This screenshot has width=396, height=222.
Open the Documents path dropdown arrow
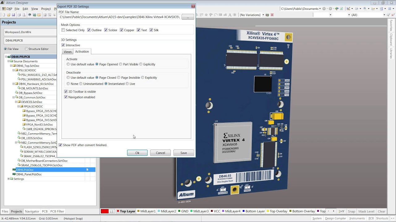point(320,9)
